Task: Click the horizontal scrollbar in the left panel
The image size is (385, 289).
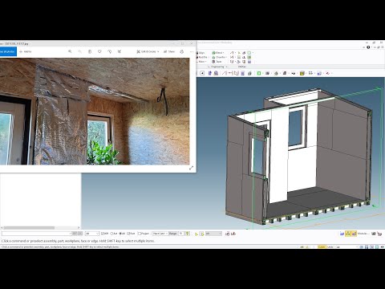Action: (x=29, y=228)
